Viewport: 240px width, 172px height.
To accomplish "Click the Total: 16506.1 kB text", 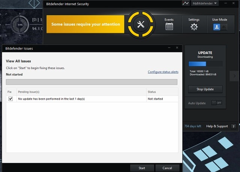I will point(199,71).
